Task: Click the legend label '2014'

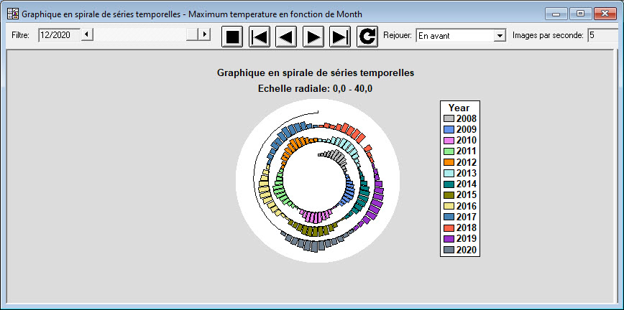Action: click(467, 184)
